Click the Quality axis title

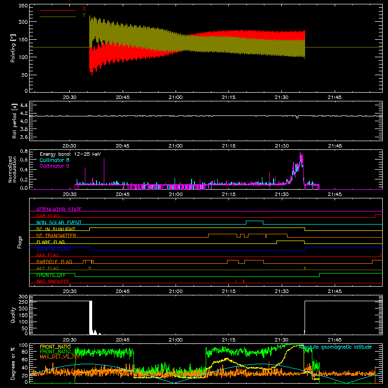coord(13,315)
